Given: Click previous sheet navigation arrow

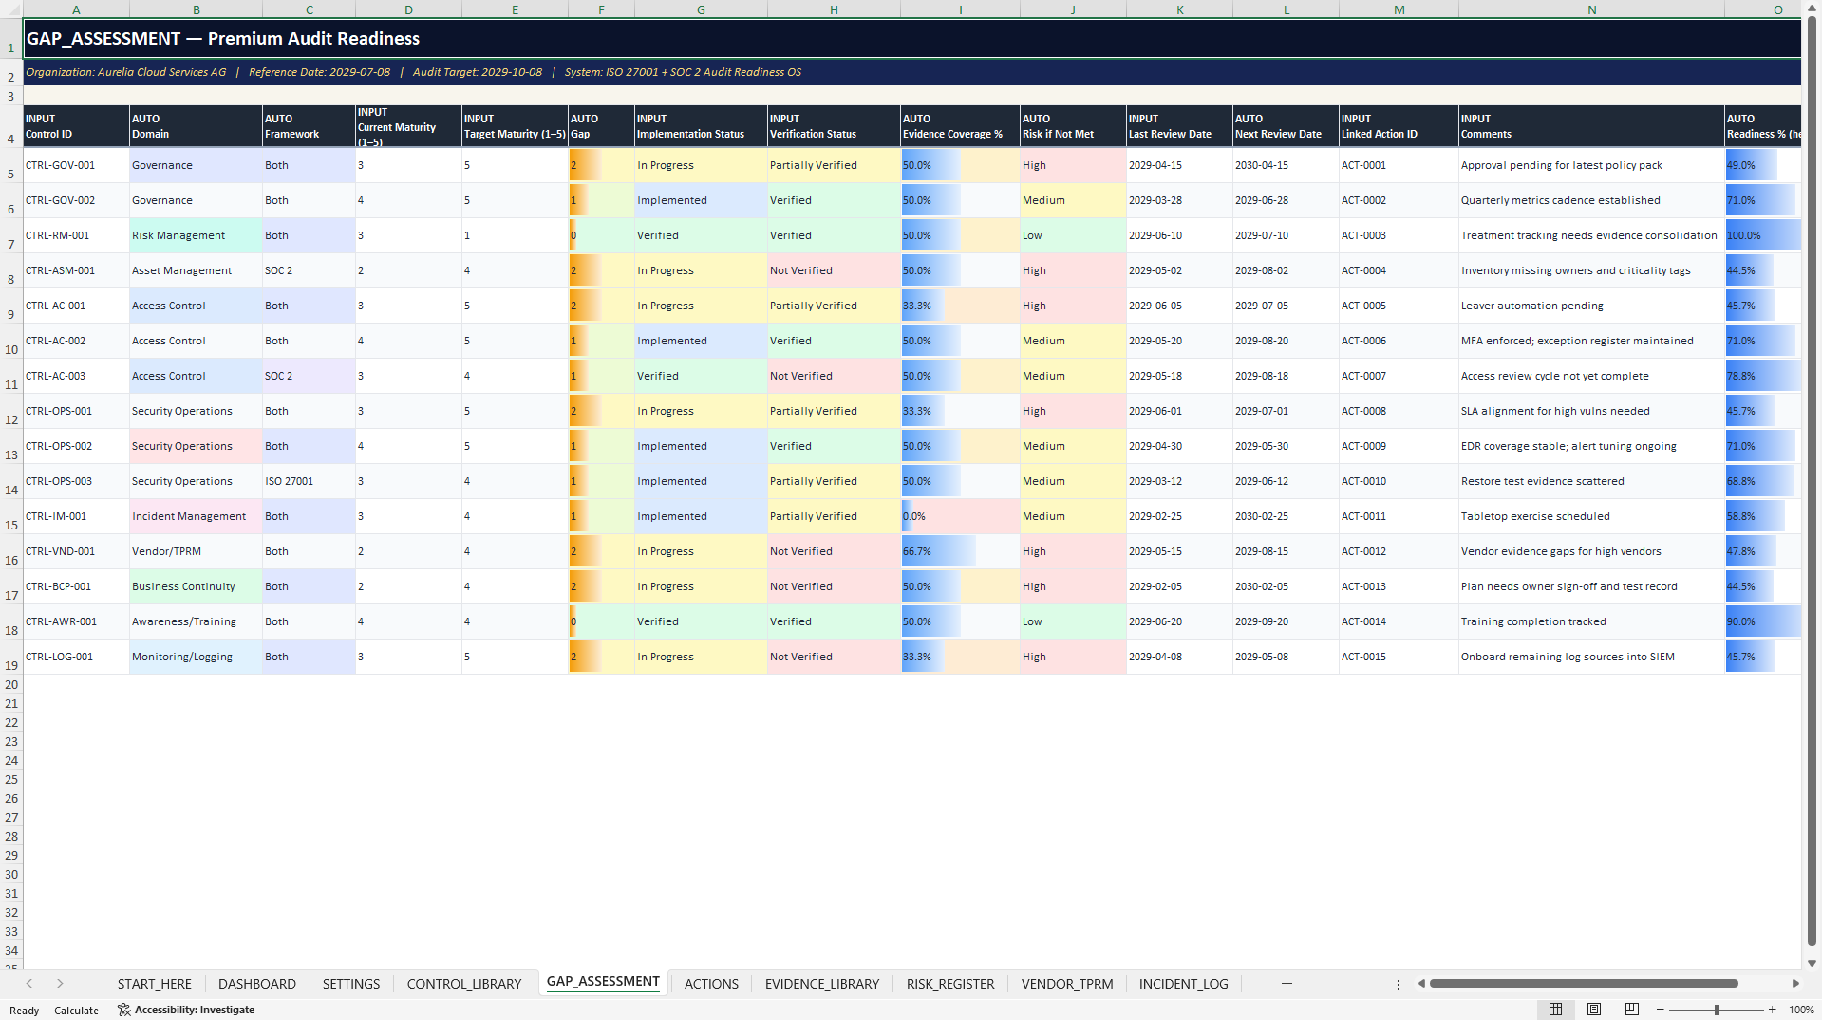Looking at the screenshot, I should click(29, 984).
